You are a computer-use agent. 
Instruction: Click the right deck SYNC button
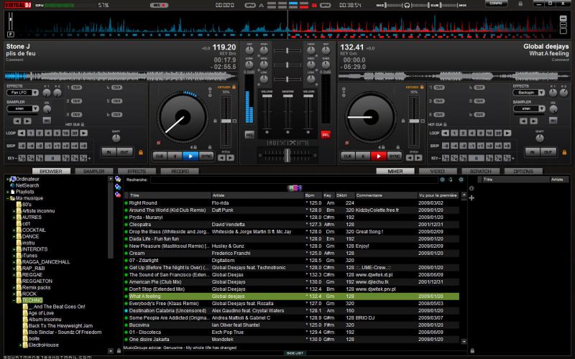coord(394,156)
